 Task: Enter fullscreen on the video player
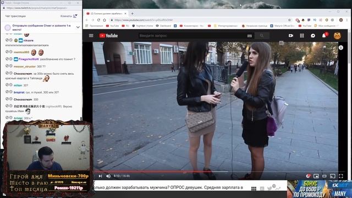click(x=341, y=176)
